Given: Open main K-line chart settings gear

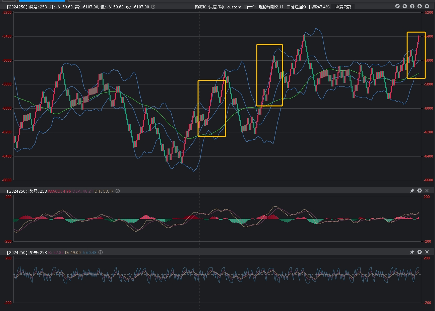Looking at the screenshot, I should coord(427,6).
